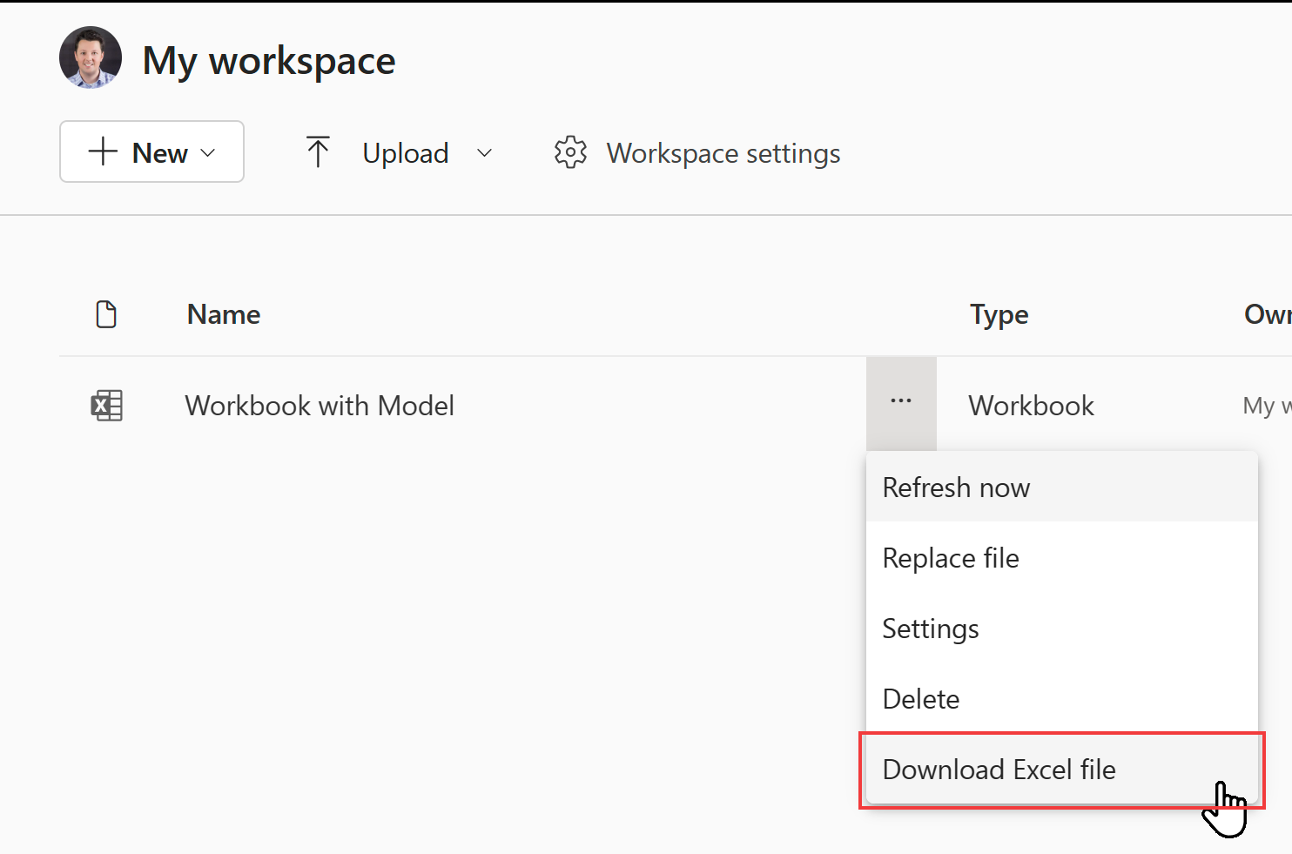Screen dimensions: 1292x854
Task: Click Download Excel file option
Action: pos(999,770)
